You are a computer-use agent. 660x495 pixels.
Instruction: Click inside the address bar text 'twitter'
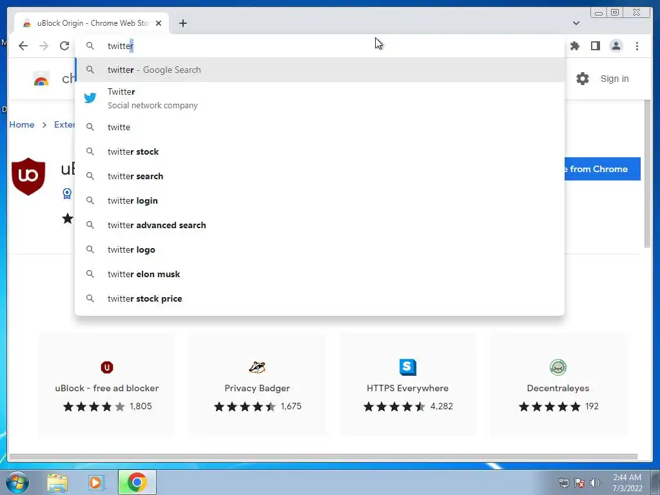point(121,46)
